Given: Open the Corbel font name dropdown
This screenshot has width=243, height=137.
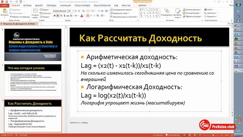Looking at the screenshot, I should click(67, 11).
